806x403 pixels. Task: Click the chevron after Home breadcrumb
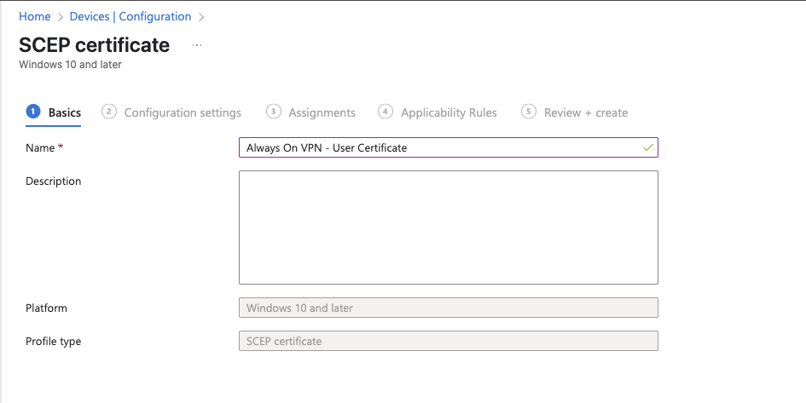coord(61,17)
